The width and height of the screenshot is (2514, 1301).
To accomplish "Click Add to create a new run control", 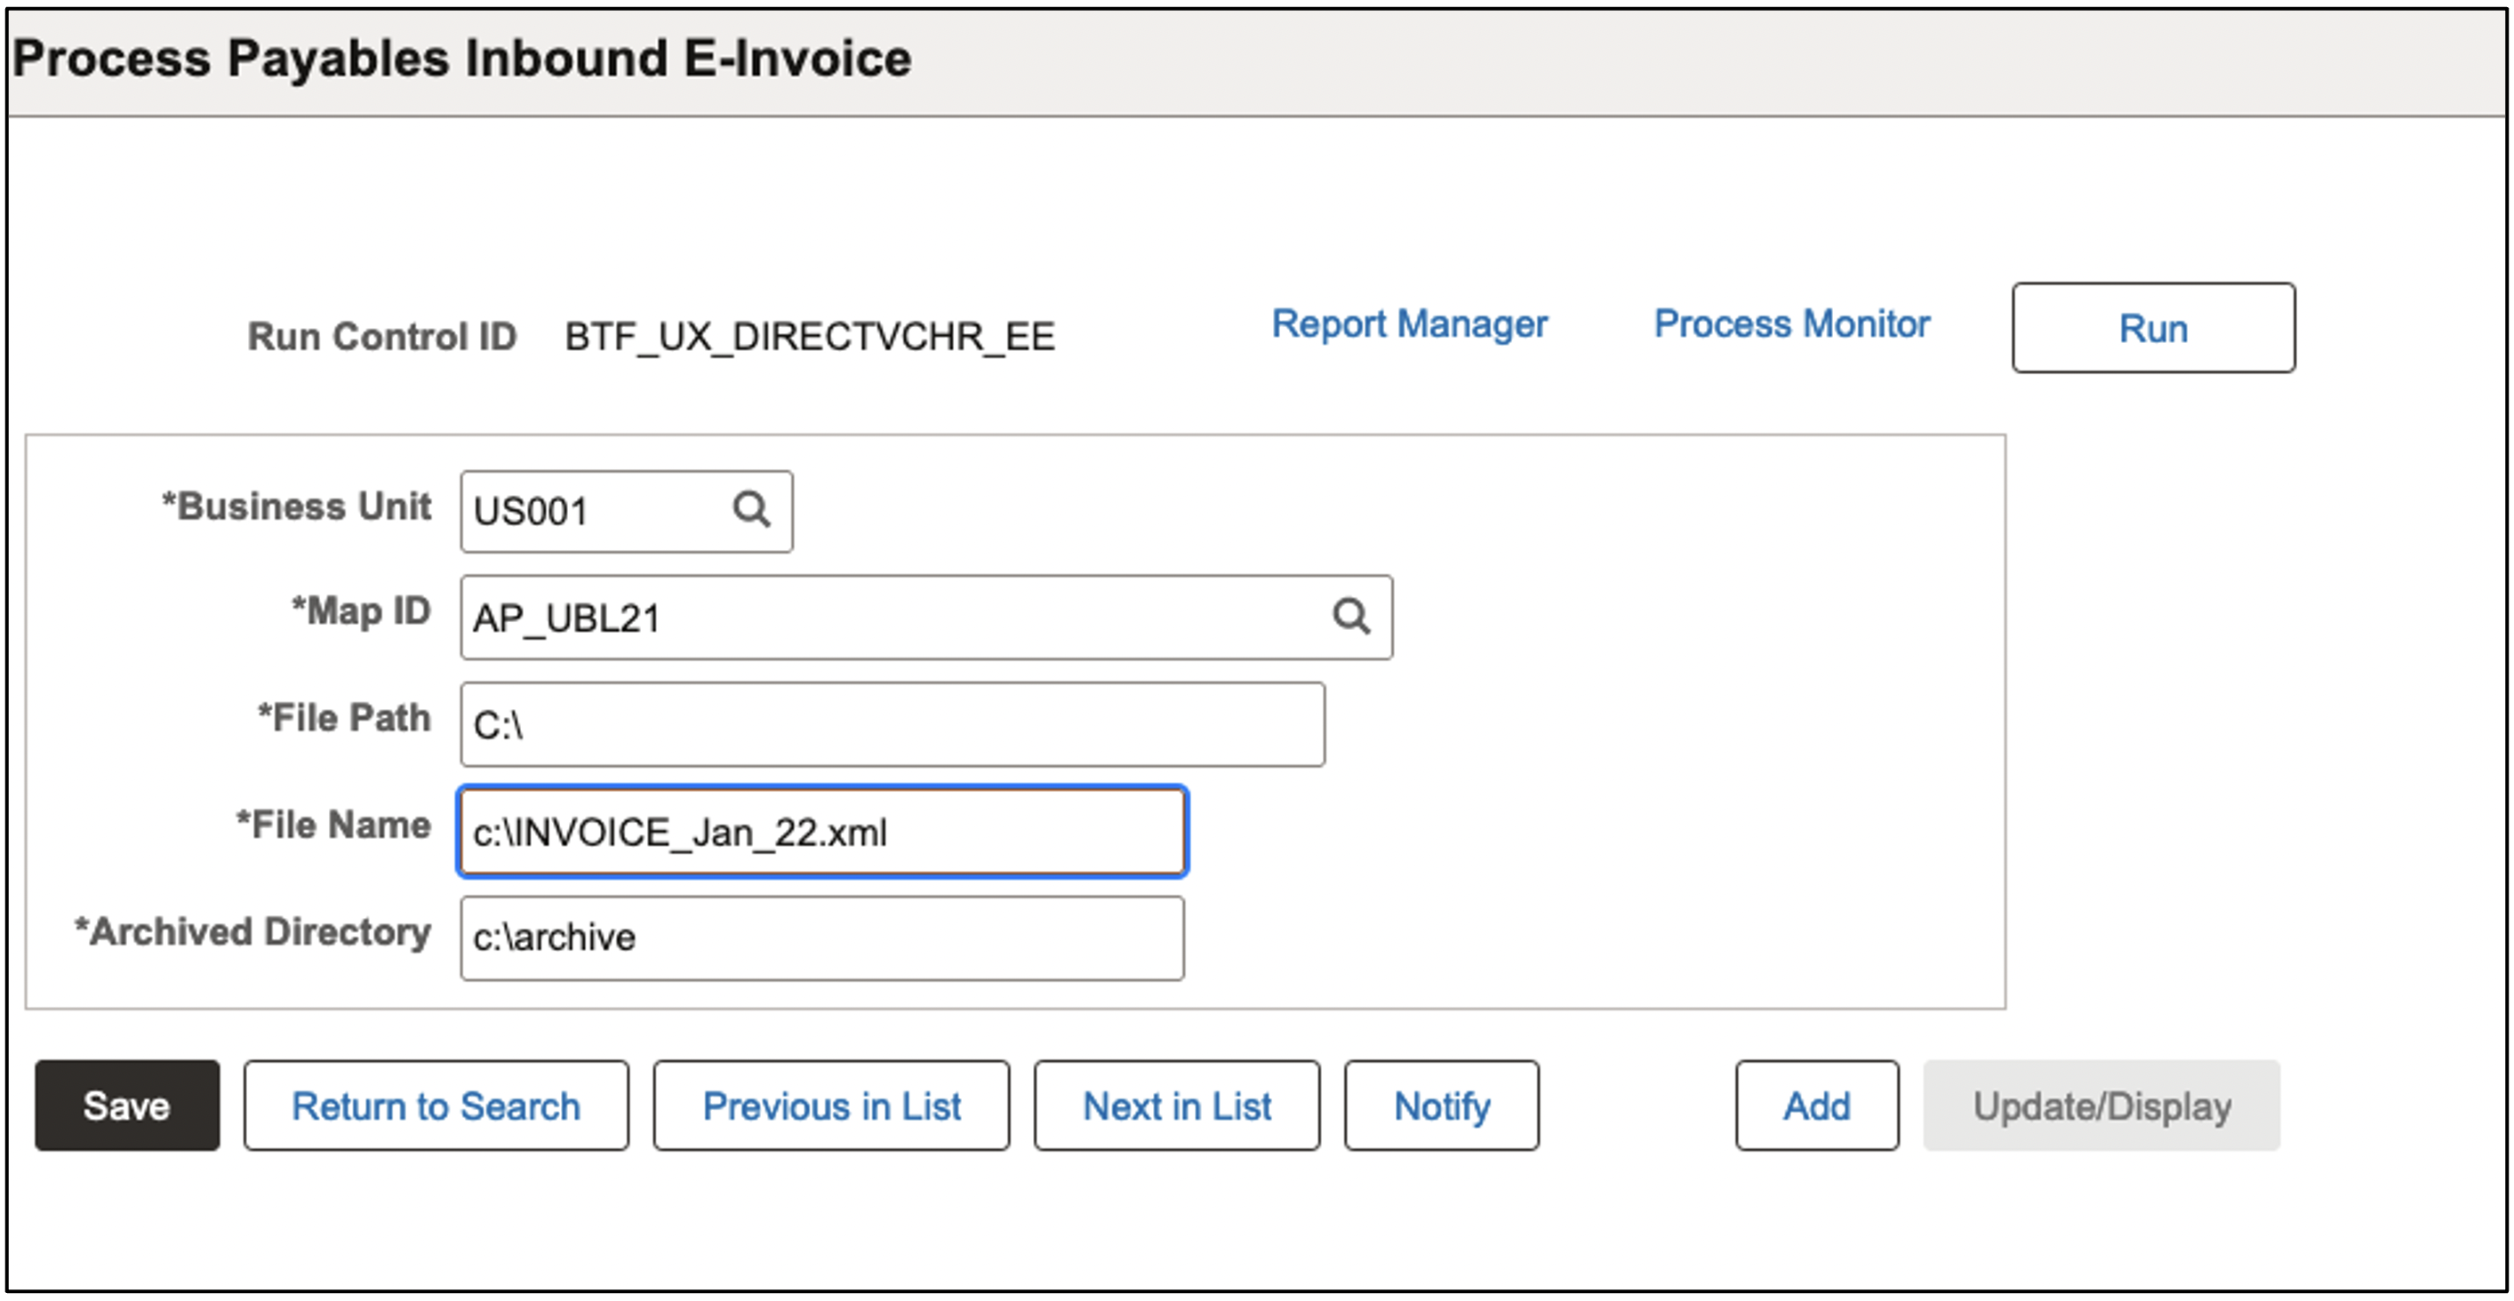I will tap(1814, 1105).
